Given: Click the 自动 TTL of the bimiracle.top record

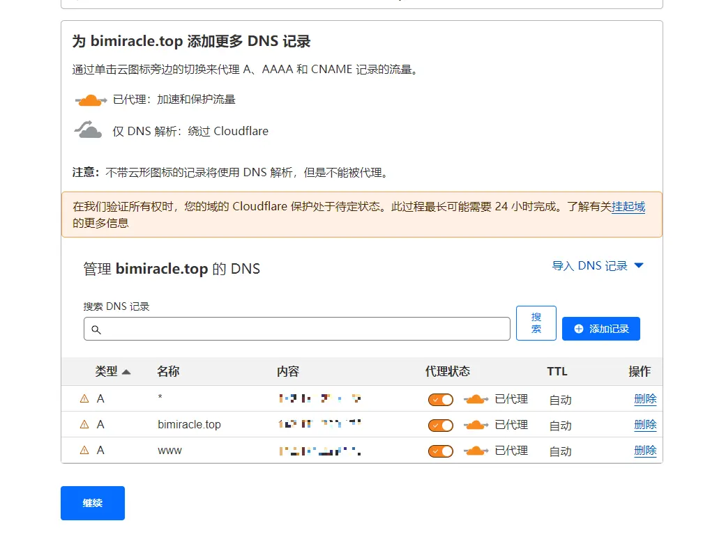Looking at the screenshot, I should 561,426.
